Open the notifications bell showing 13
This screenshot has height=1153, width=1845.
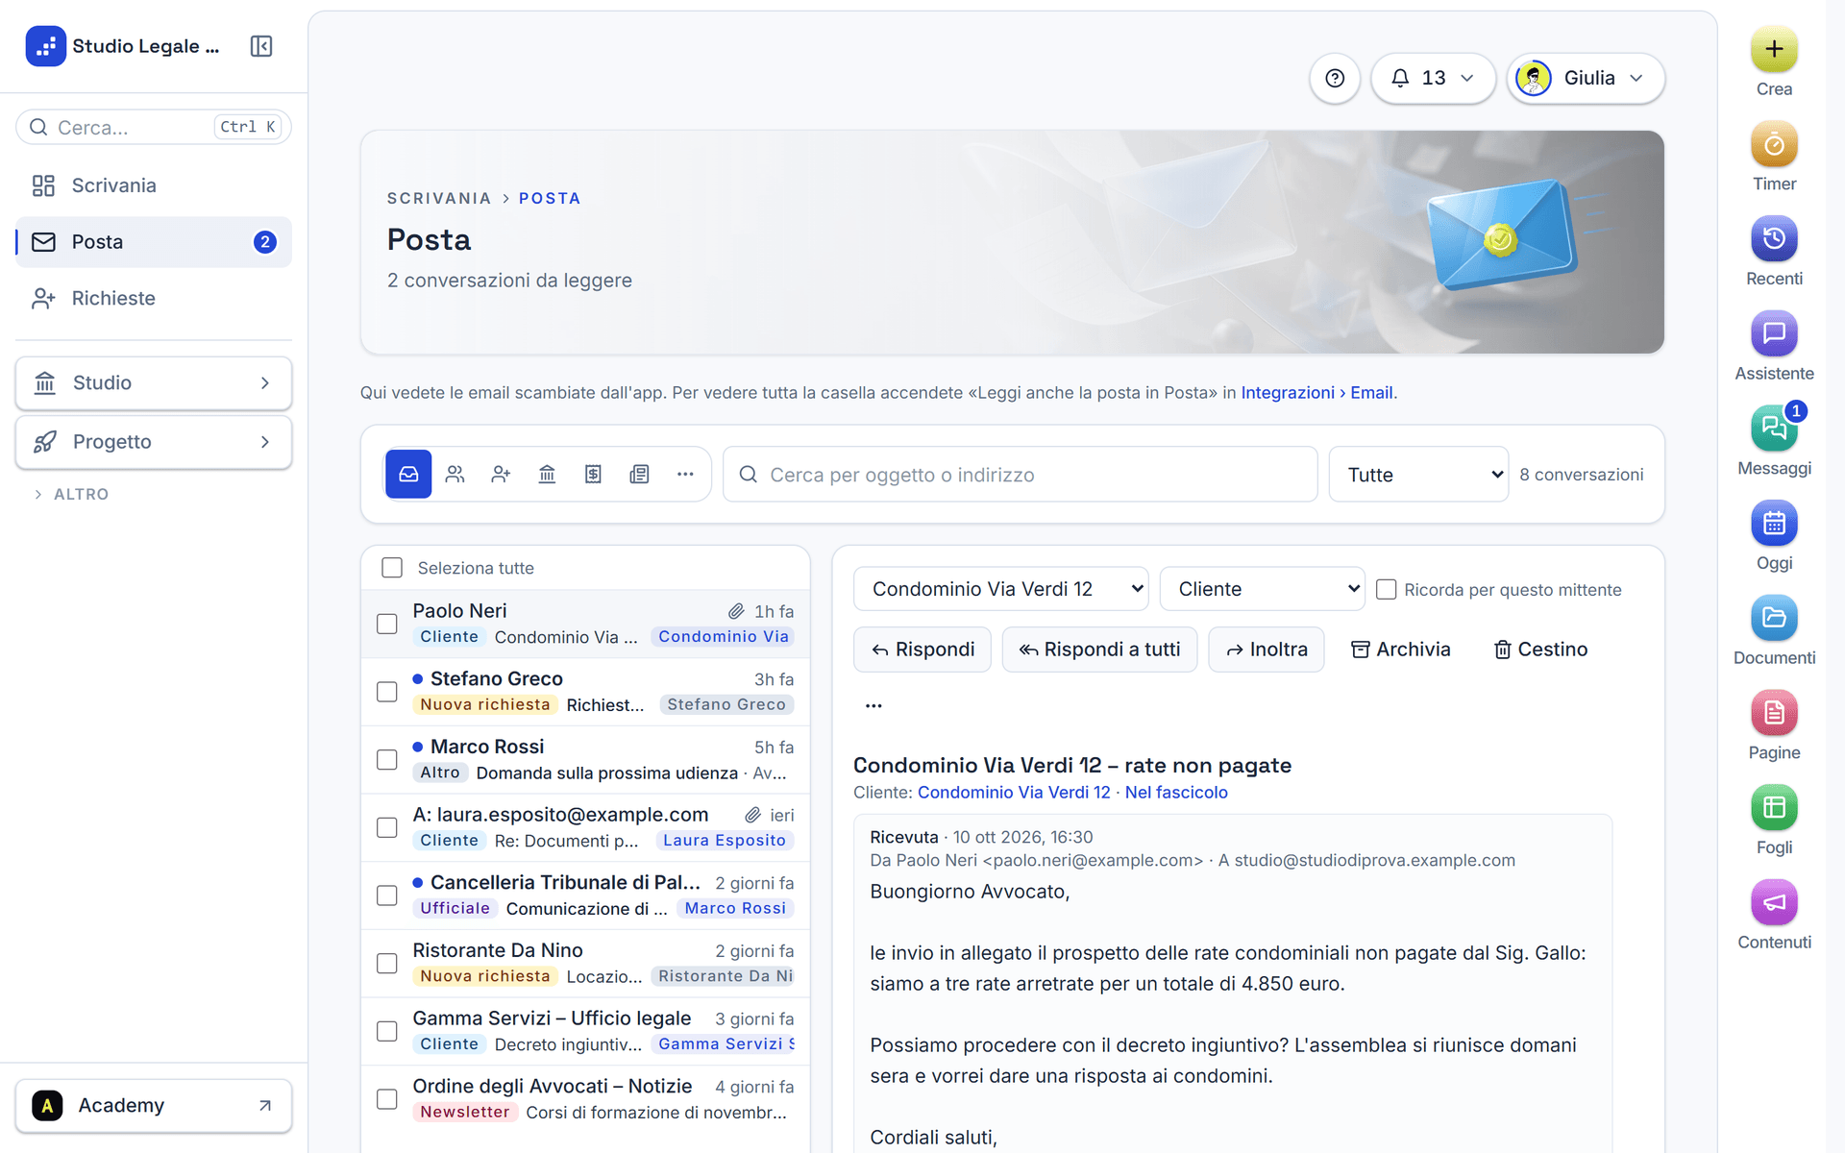tap(1433, 78)
